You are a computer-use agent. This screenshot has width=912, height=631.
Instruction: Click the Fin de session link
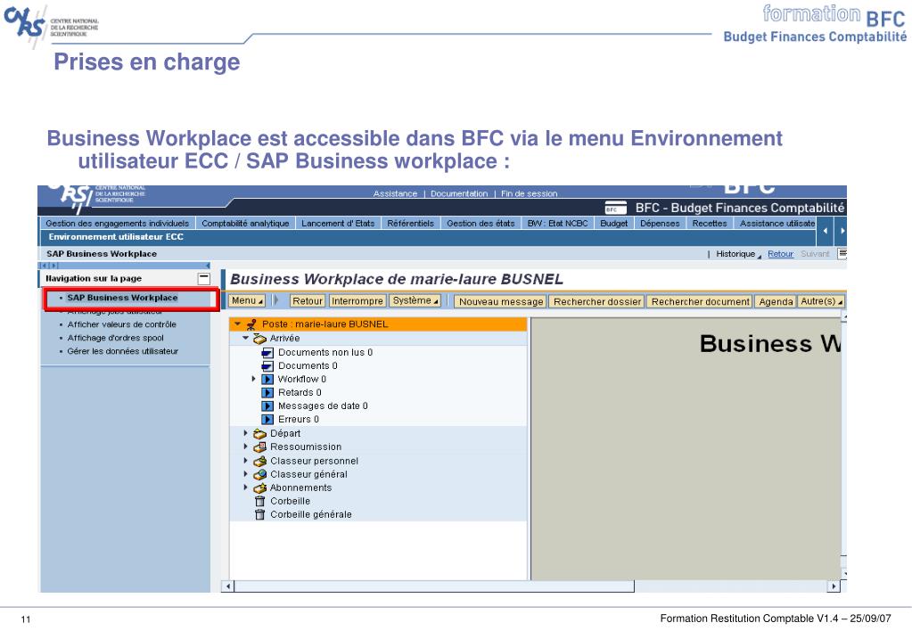click(x=529, y=193)
